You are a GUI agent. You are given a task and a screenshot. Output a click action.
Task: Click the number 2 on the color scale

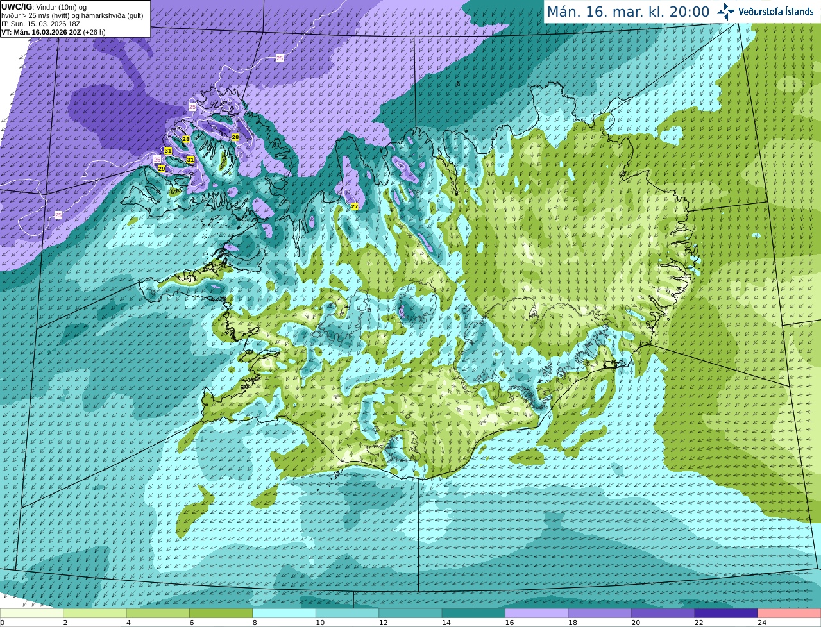click(x=65, y=623)
